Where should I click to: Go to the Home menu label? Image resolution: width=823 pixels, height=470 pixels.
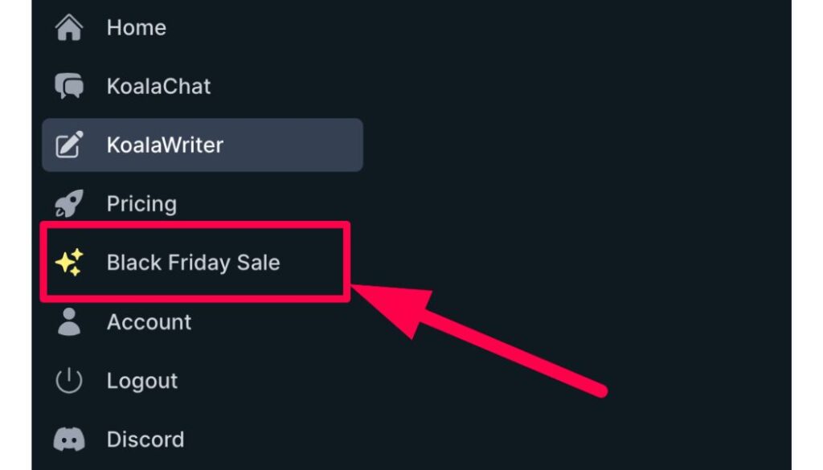136,28
